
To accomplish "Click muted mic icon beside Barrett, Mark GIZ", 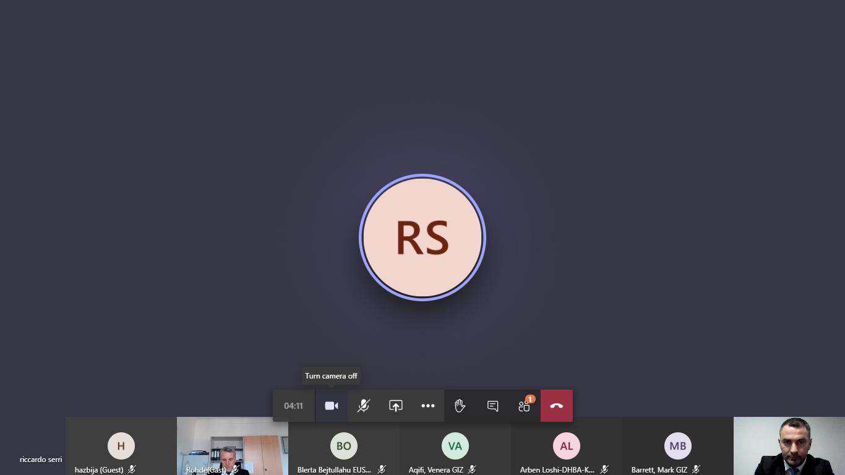I will 696,470.
